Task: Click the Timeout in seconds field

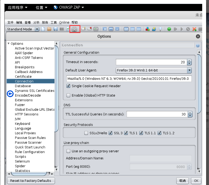Action: pyautogui.click(x=151, y=62)
